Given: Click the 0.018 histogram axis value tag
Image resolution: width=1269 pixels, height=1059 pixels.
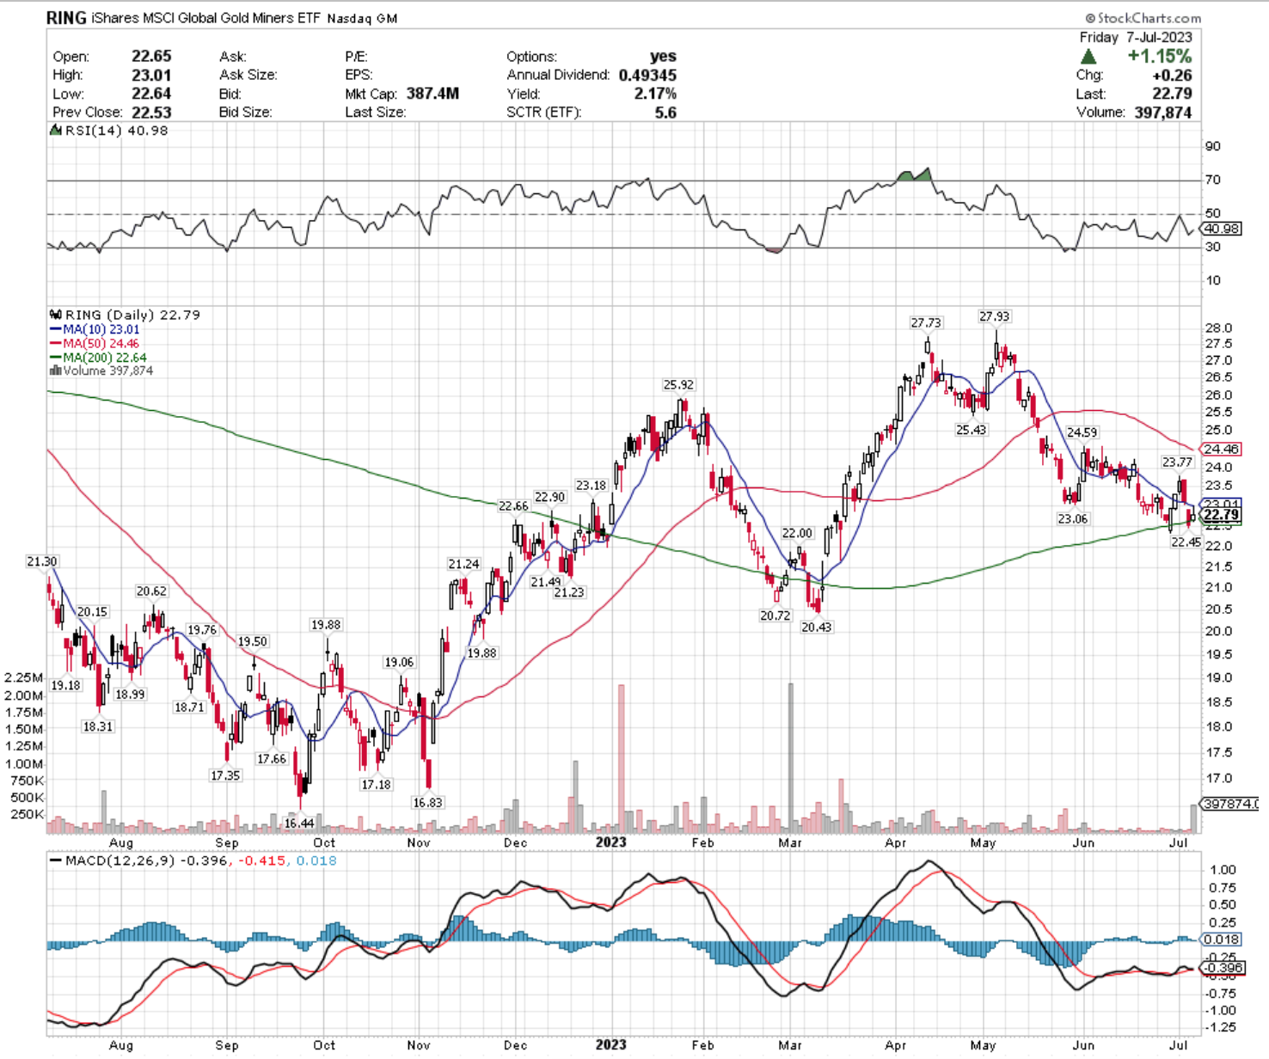Looking at the screenshot, I should 1221,940.
